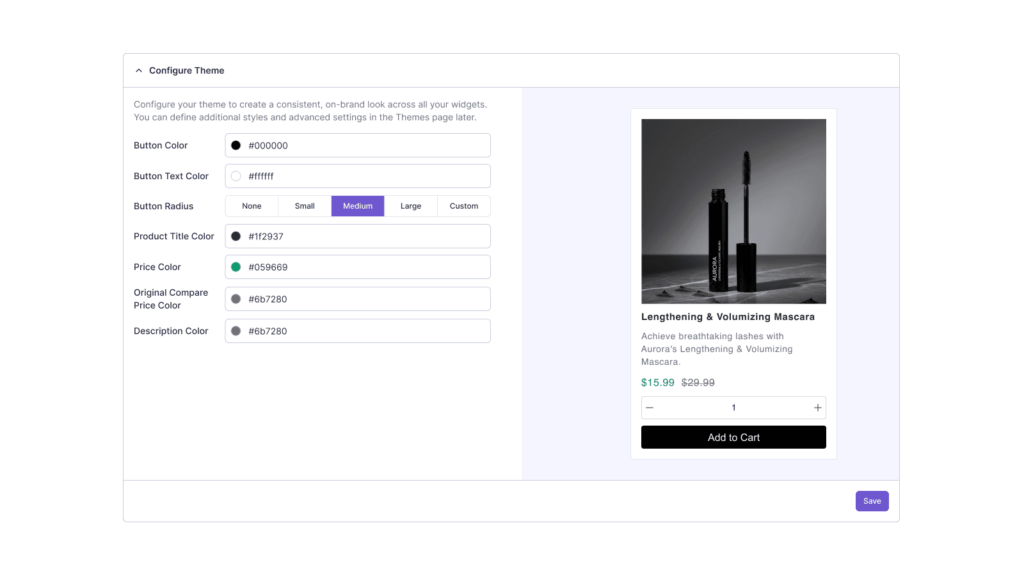
Task: Open the green Price Color swatch
Action: point(236,267)
